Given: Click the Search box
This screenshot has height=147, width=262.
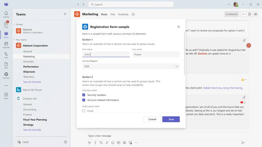Looking at the screenshot, I should click(131, 4).
